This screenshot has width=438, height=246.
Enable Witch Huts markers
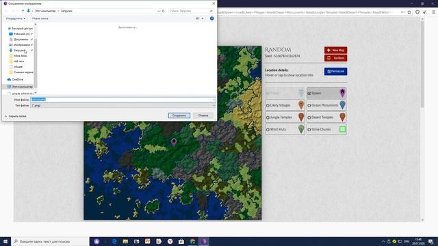click(268, 130)
